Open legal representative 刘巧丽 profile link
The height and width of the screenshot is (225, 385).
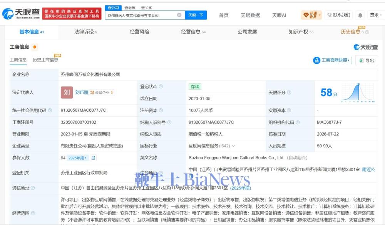(x=82, y=93)
